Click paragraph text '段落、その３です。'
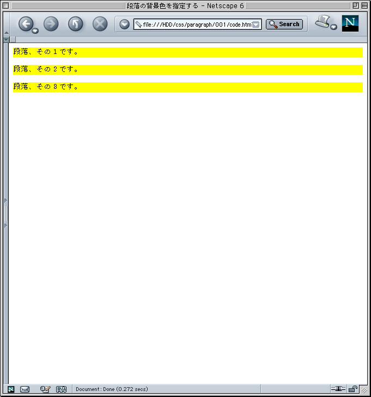This screenshot has height=397, width=371. point(46,87)
